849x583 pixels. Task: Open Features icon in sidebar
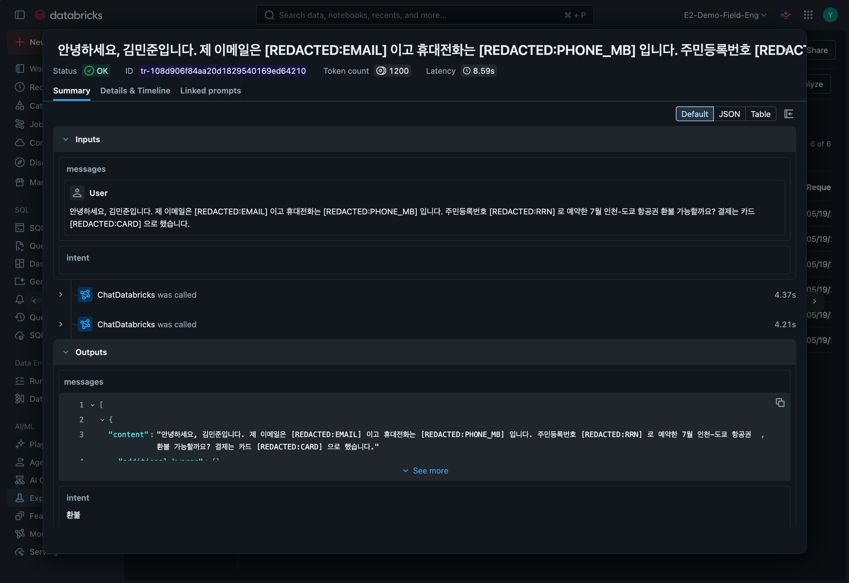(20, 516)
